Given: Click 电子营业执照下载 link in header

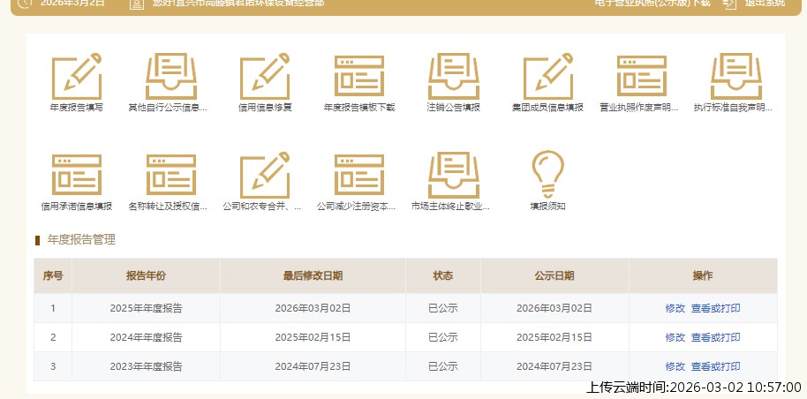Looking at the screenshot, I should point(652,4).
